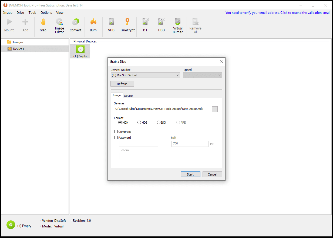The image size is (333, 238).
Task: Open the Convert tool
Action: coord(75,25)
